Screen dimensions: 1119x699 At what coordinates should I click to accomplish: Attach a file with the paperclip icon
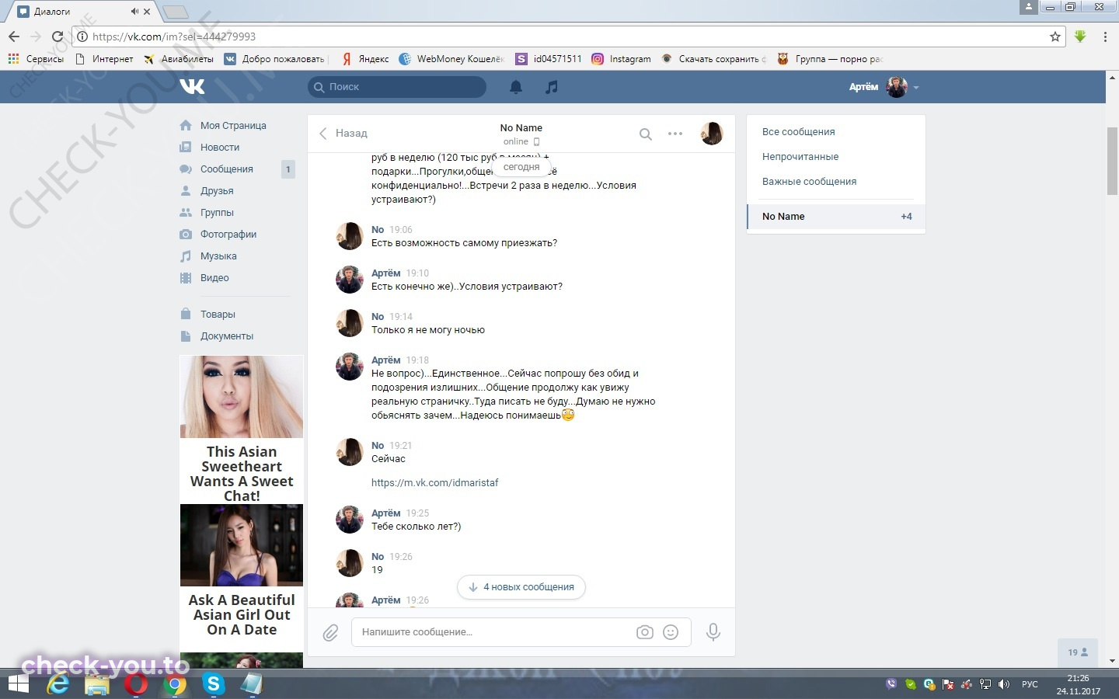tap(330, 633)
